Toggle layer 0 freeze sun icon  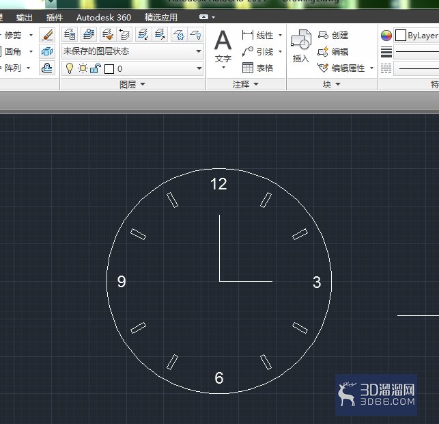coord(83,68)
